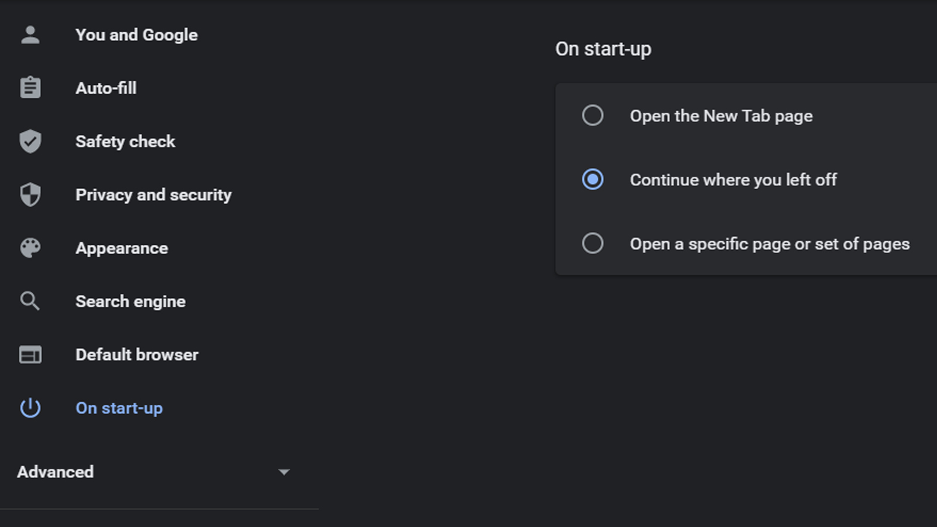Click the Appearance palette icon
The width and height of the screenshot is (937, 527).
(x=30, y=248)
